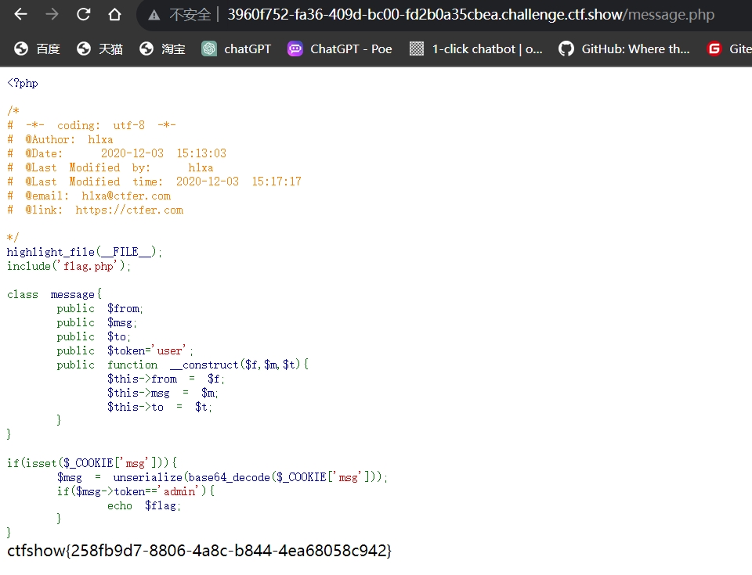Click the globe icon beside 淘宝
Image resolution: width=752 pixels, height=575 pixels.
(146, 49)
